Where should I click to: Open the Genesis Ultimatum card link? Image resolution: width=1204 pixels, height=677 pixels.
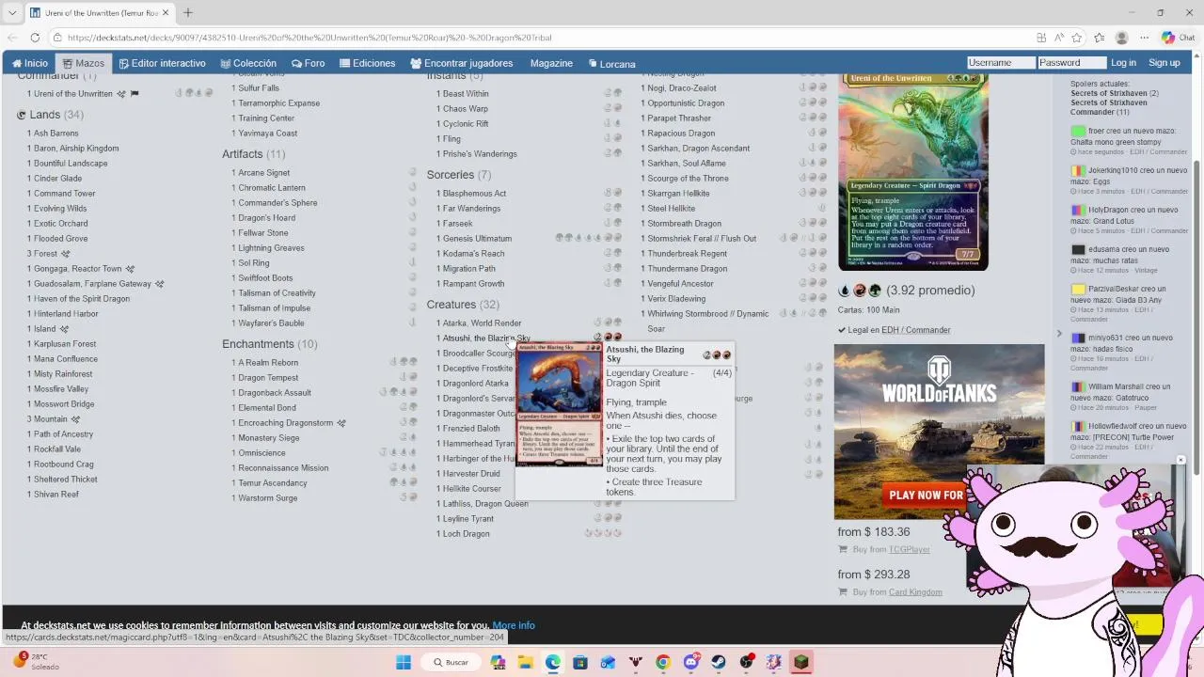(477, 239)
